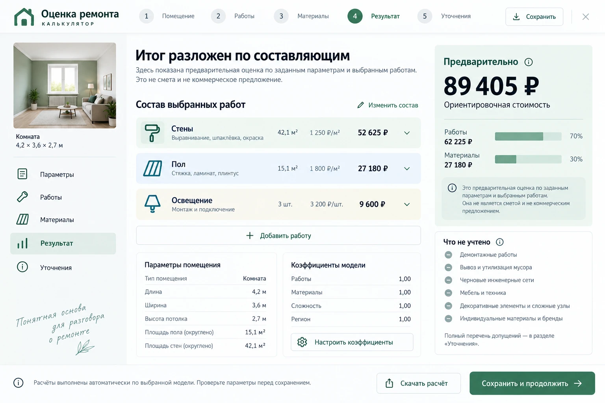Image resolution: width=605 pixels, height=403 pixels.
Task: Click the lamp icon in the Освещение row
Action: 152,204
